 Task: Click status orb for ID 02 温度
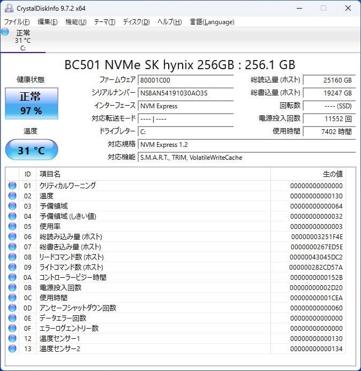tap(12, 196)
